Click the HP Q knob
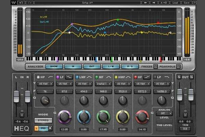 click(x=45, y=101)
